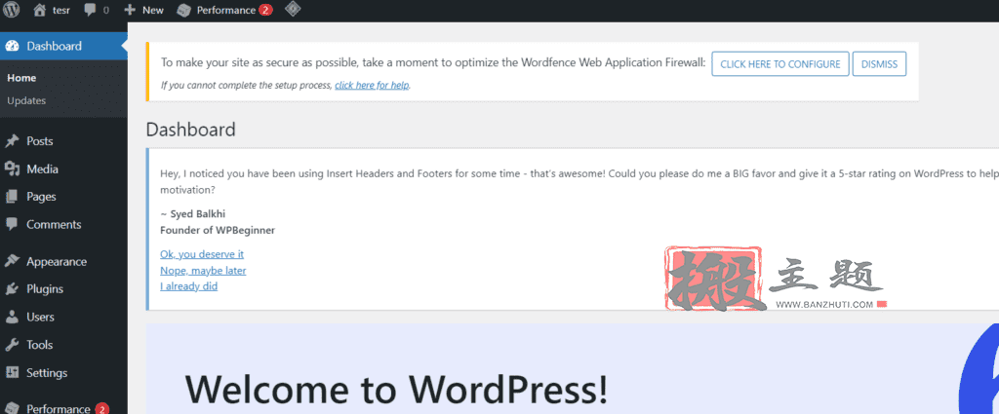Click the Appearance paintbrush icon
The image size is (999, 414).
point(12,261)
